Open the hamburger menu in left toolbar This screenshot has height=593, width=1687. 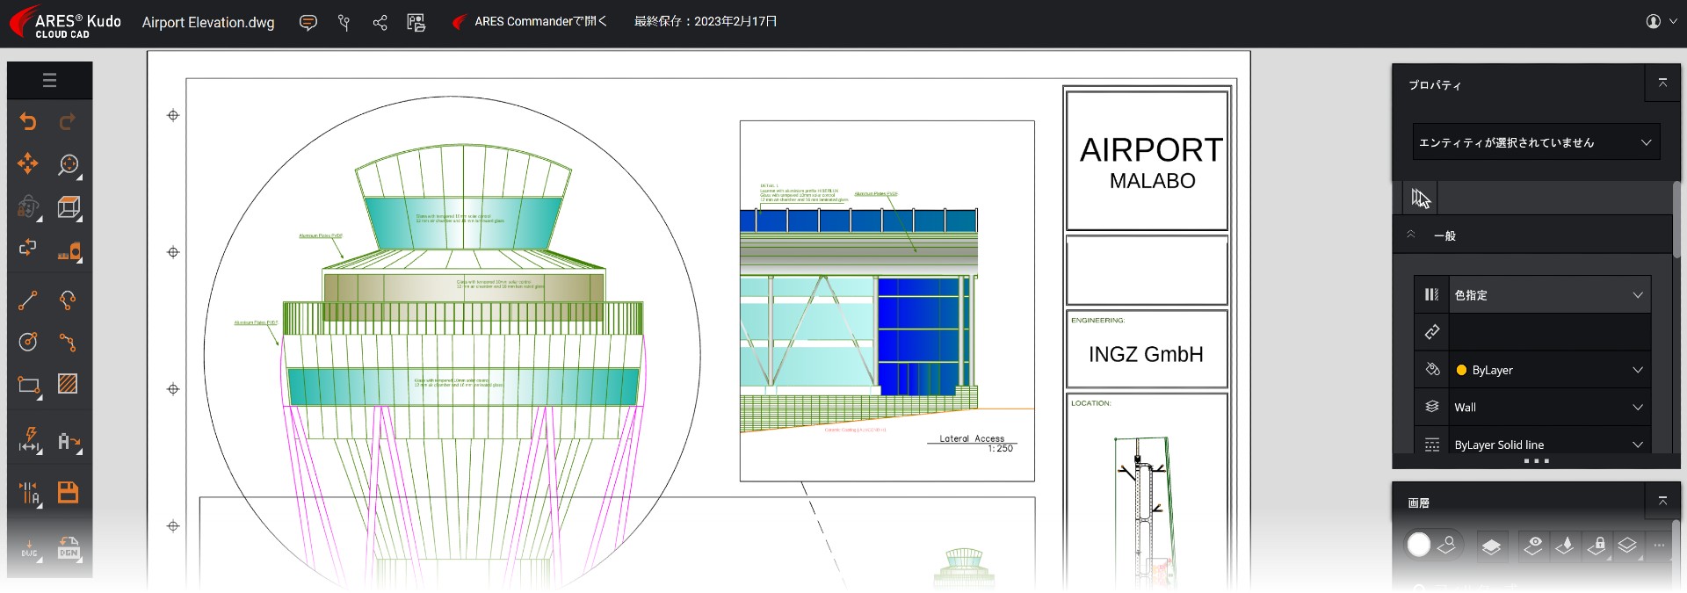point(49,81)
